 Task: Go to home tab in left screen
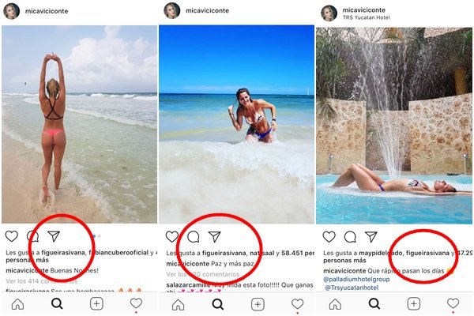tap(17, 304)
